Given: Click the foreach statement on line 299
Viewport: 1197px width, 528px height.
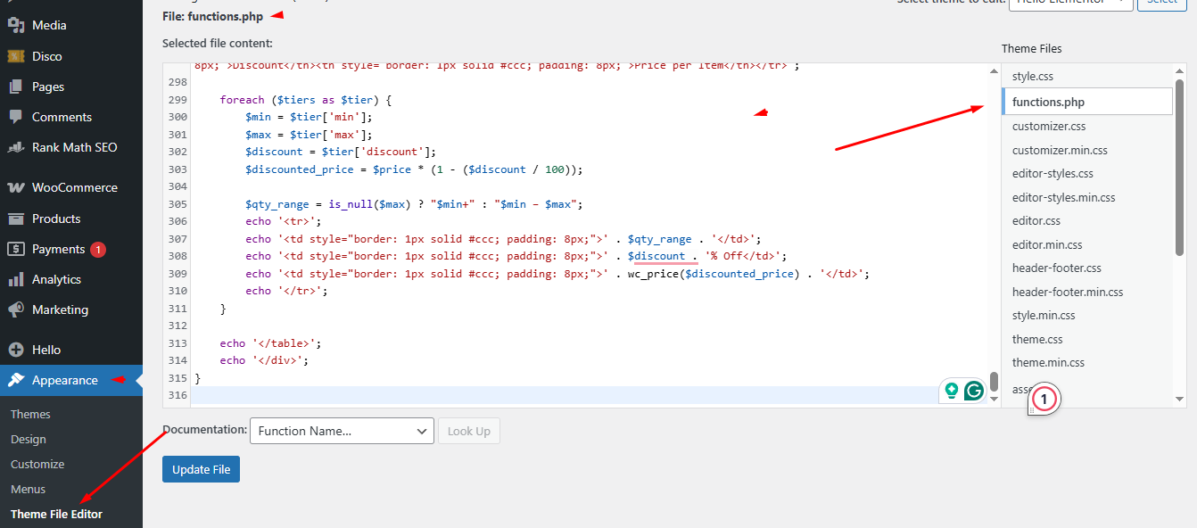Looking at the screenshot, I should [x=306, y=100].
